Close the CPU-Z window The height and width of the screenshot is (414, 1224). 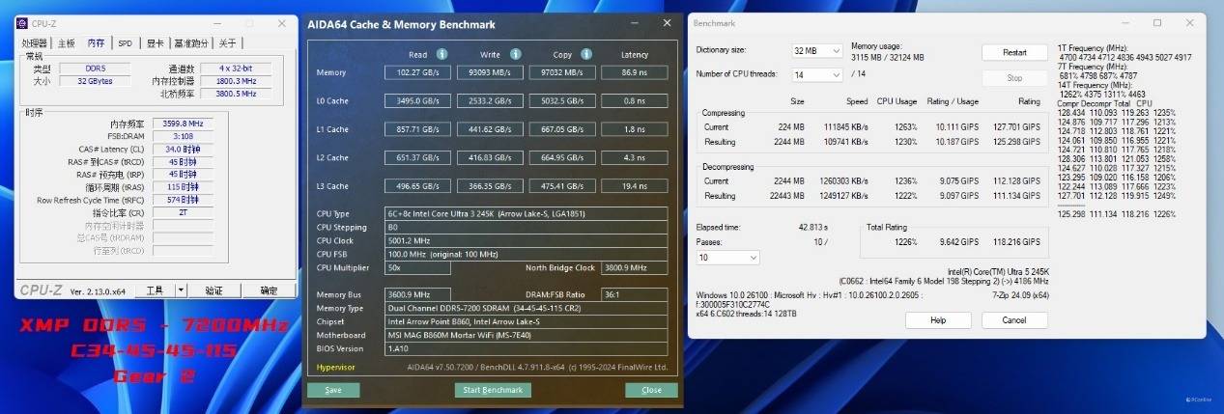click(280, 23)
